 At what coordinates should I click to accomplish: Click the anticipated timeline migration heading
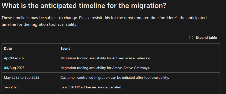coord(84,6)
